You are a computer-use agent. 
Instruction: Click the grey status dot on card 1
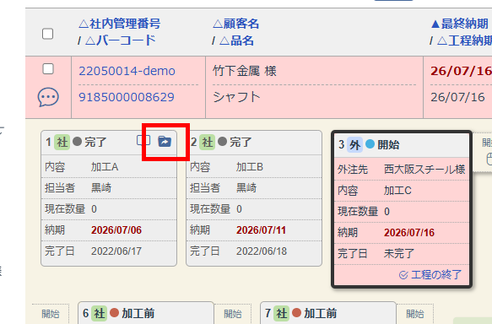[77, 142]
